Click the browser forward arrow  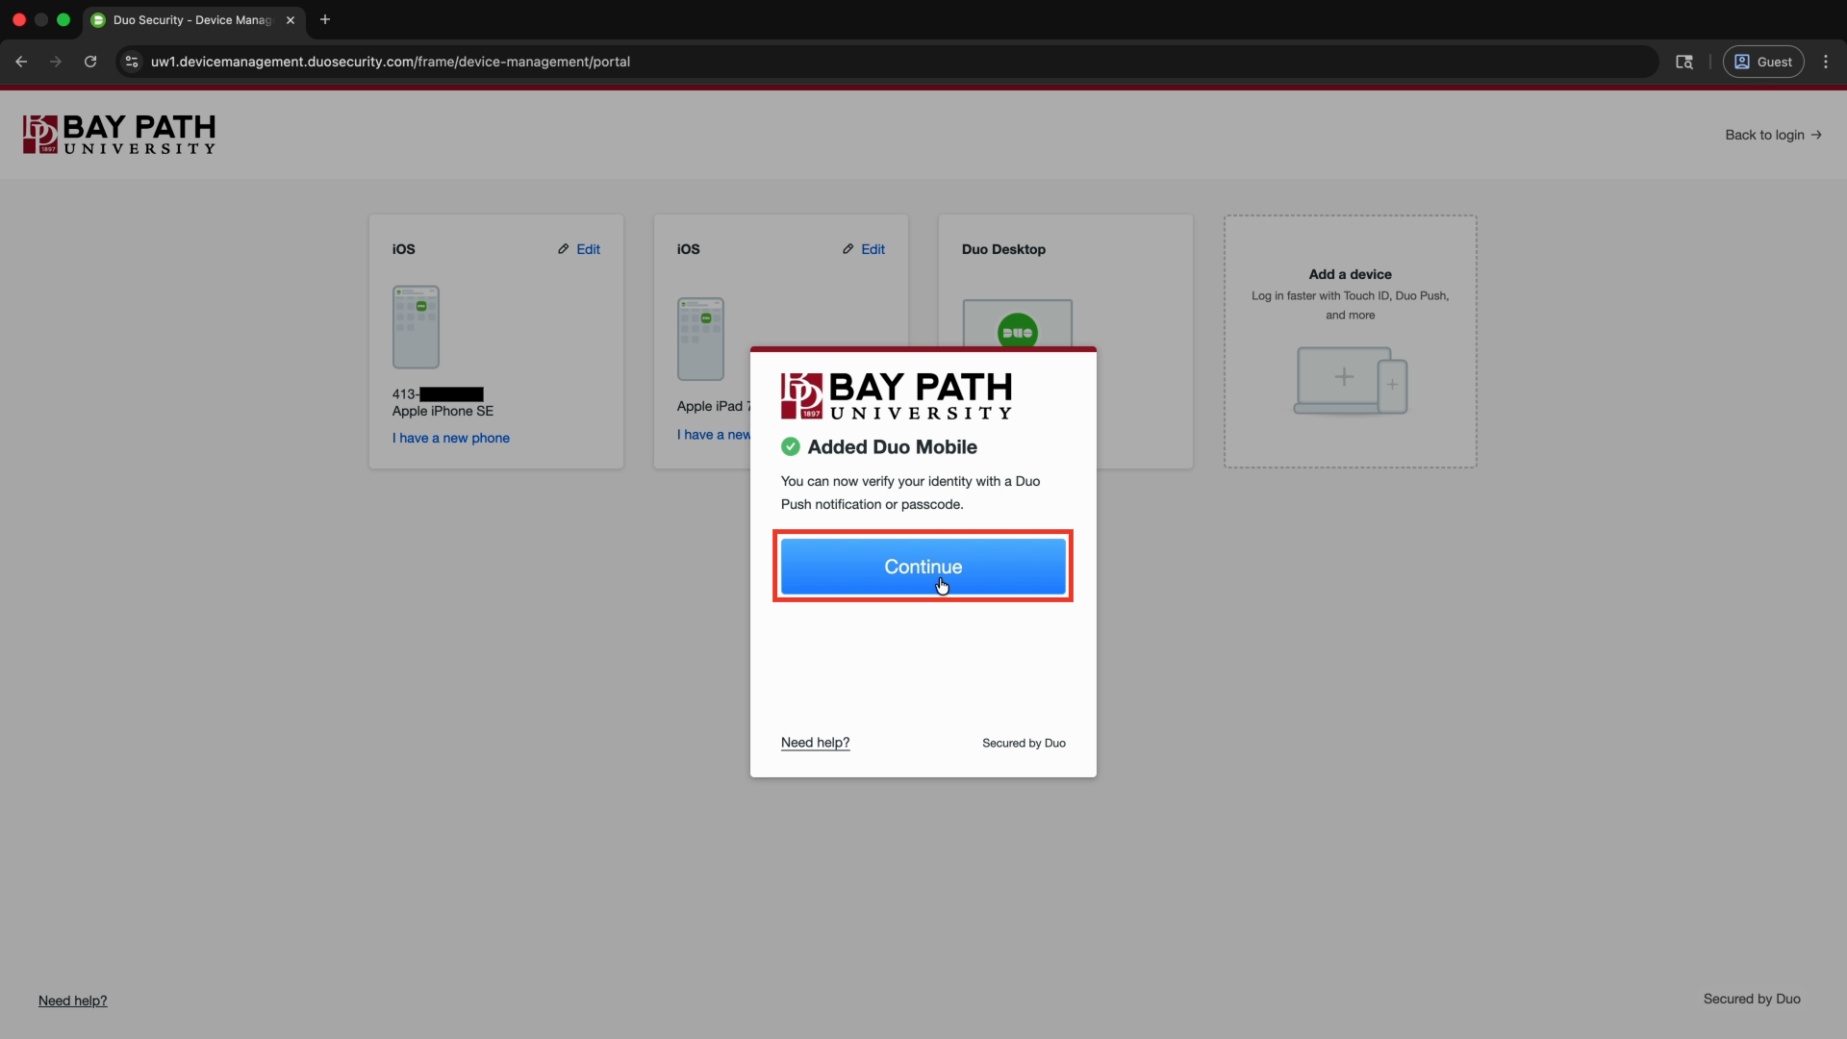pyautogui.click(x=56, y=62)
